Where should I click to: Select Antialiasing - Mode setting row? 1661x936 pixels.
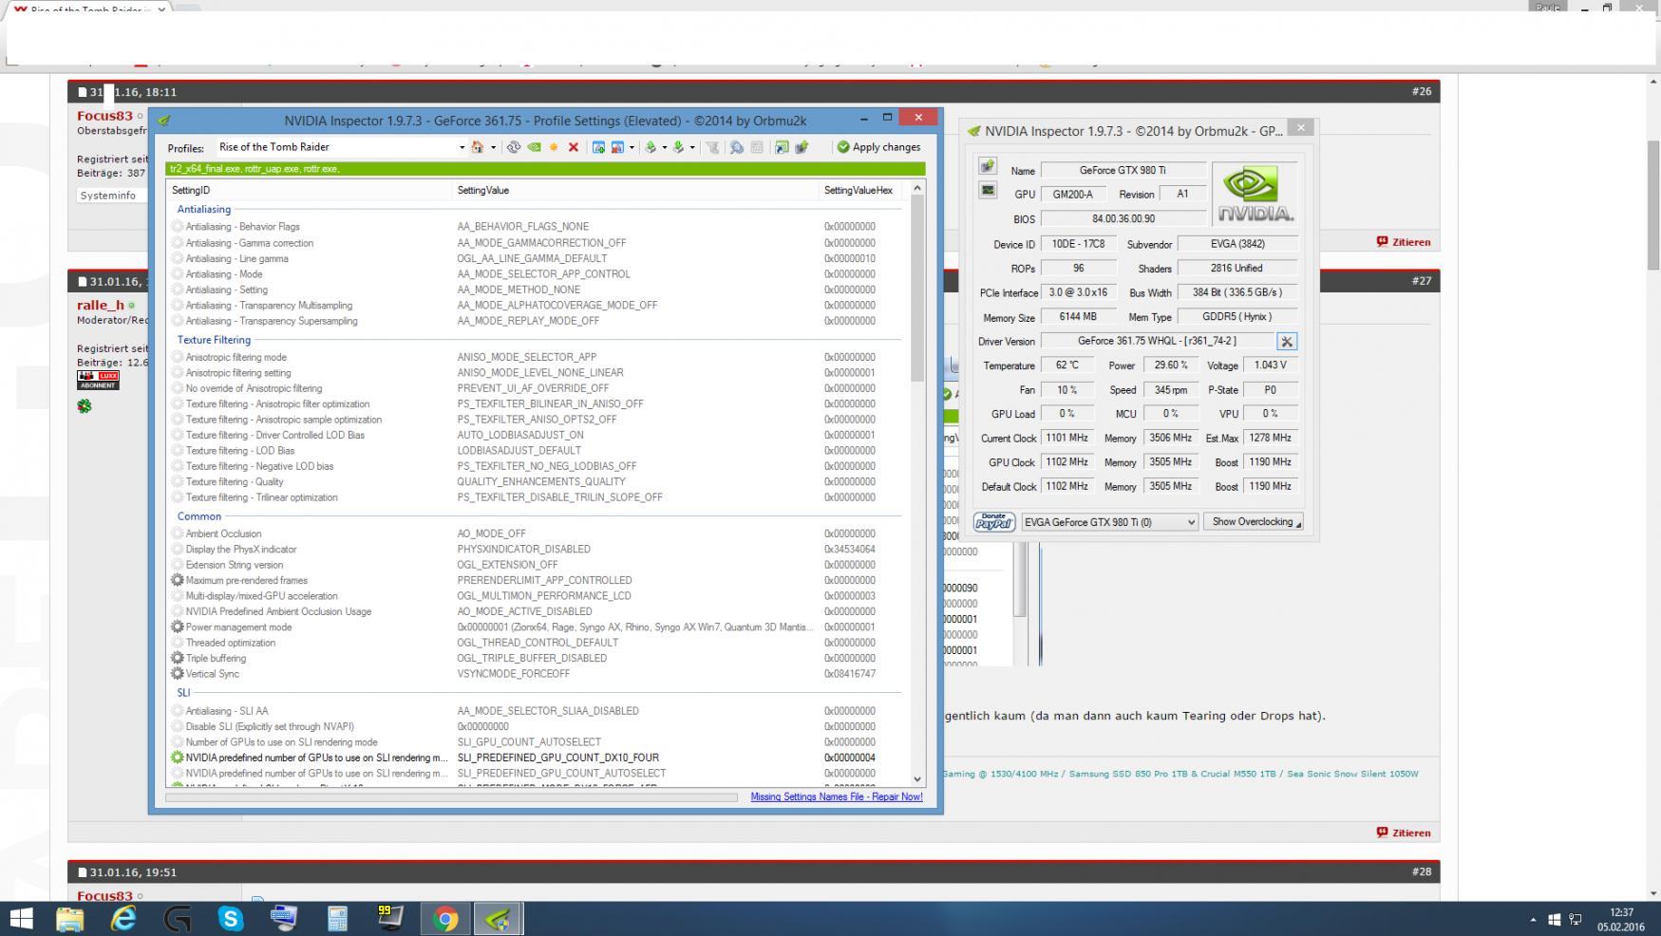[537, 274]
